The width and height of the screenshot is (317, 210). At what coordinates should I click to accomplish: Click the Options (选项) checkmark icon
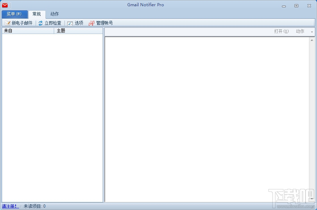pyautogui.click(x=70, y=23)
